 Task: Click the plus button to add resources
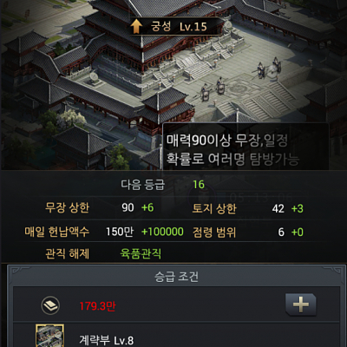[301, 304]
